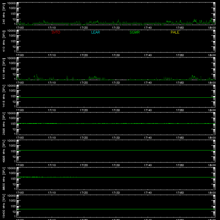Select the 2695 MHz [SFU] axis title

pos(4,123)
